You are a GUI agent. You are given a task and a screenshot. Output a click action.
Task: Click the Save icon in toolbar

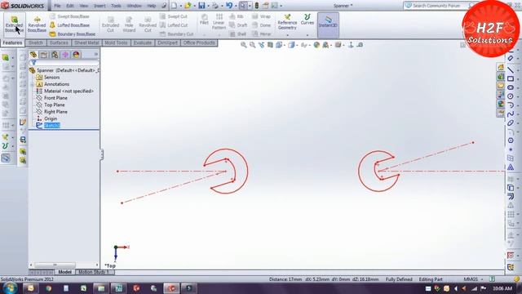click(x=201, y=6)
